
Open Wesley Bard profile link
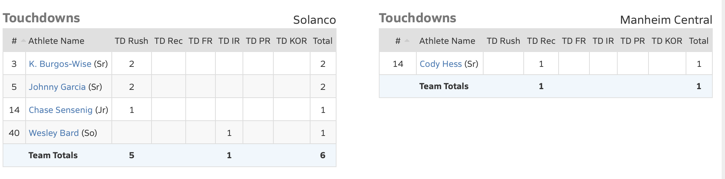click(53, 133)
